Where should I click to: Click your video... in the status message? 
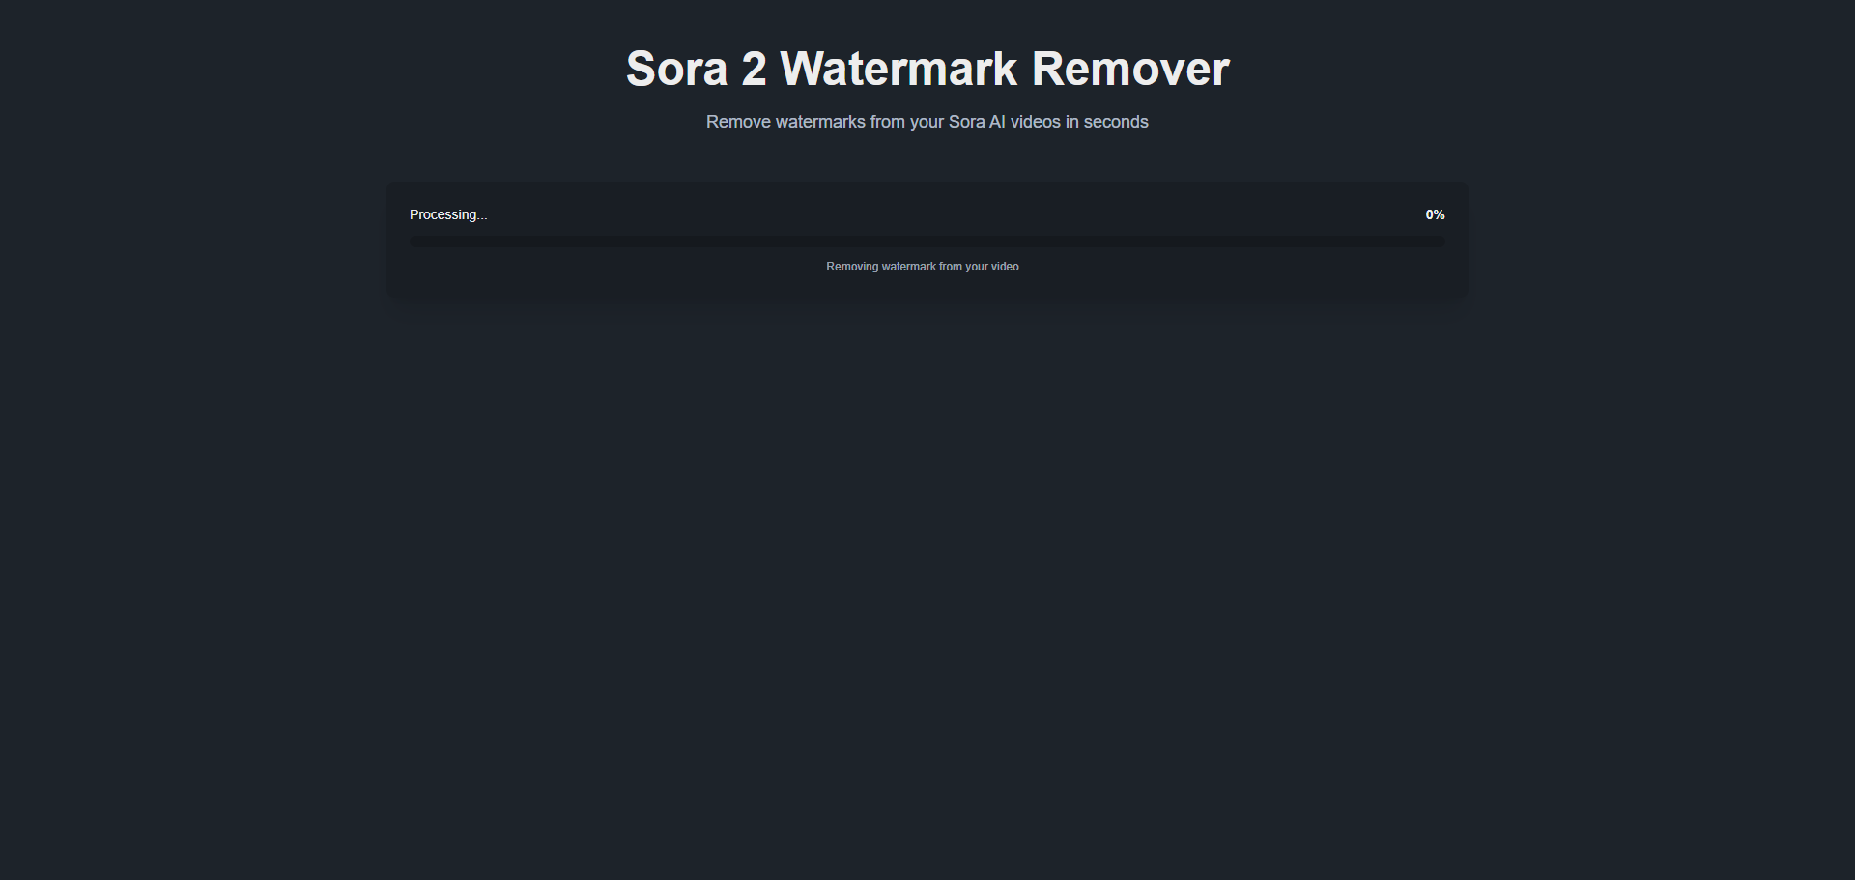[x=996, y=267]
